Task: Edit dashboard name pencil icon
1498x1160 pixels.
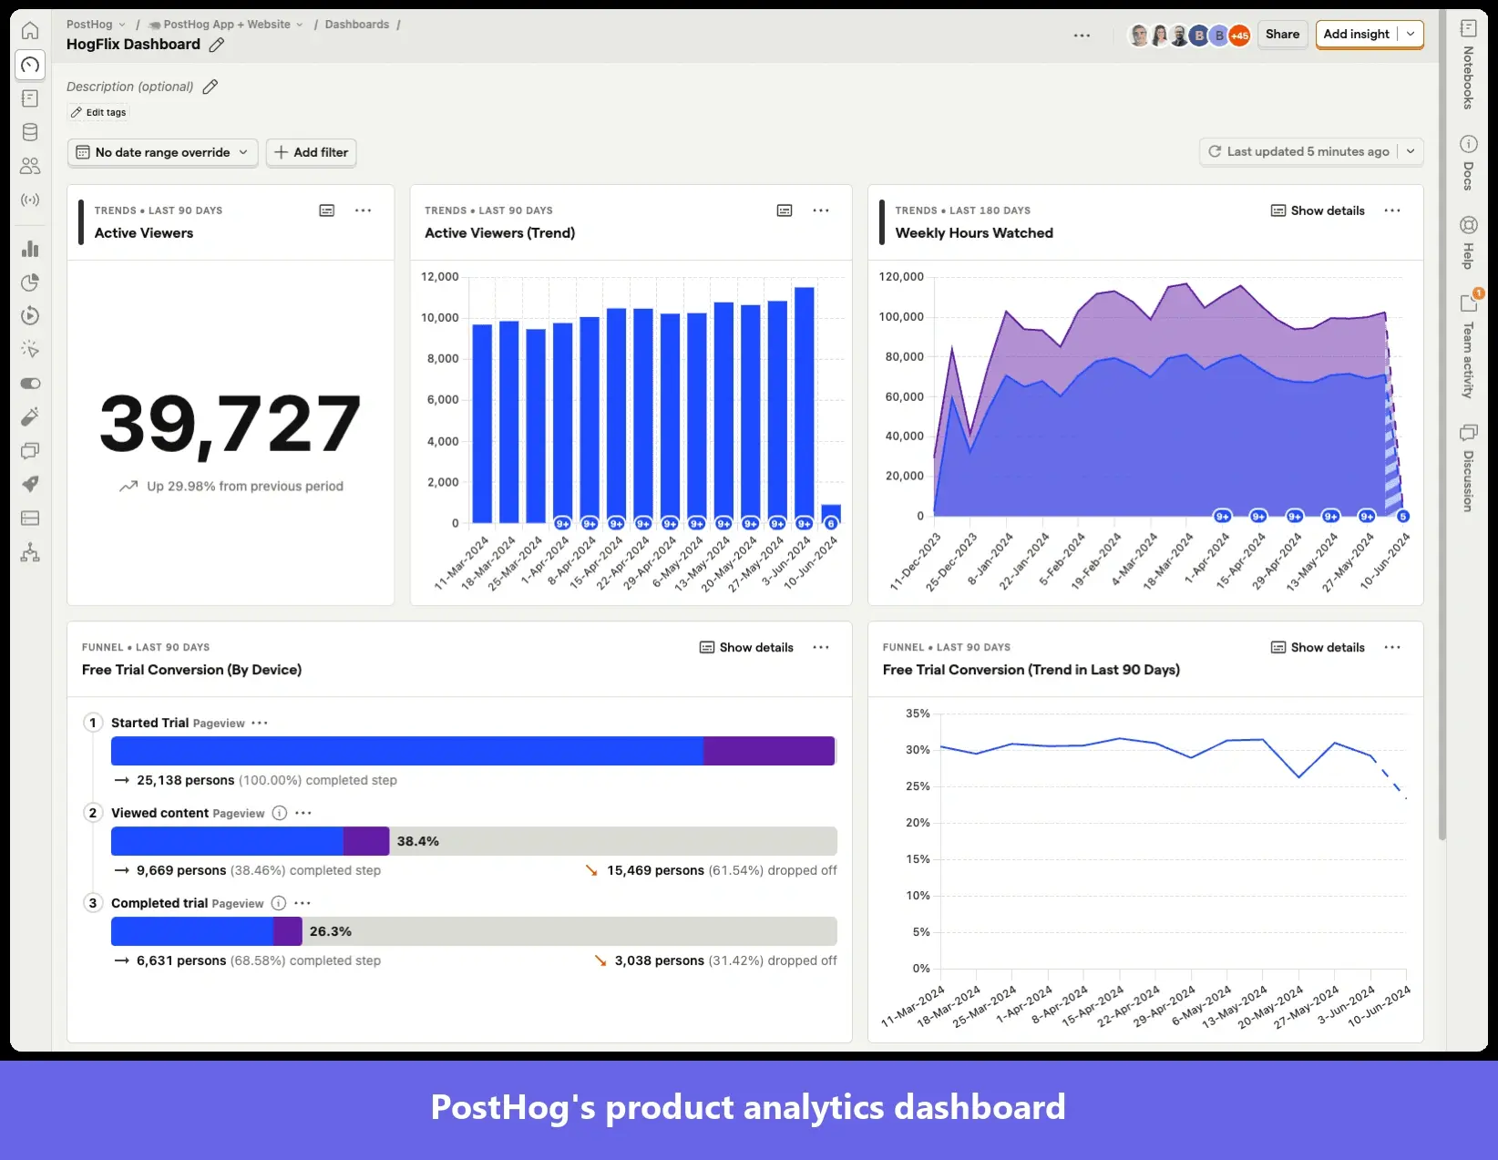Action: click(217, 45)
